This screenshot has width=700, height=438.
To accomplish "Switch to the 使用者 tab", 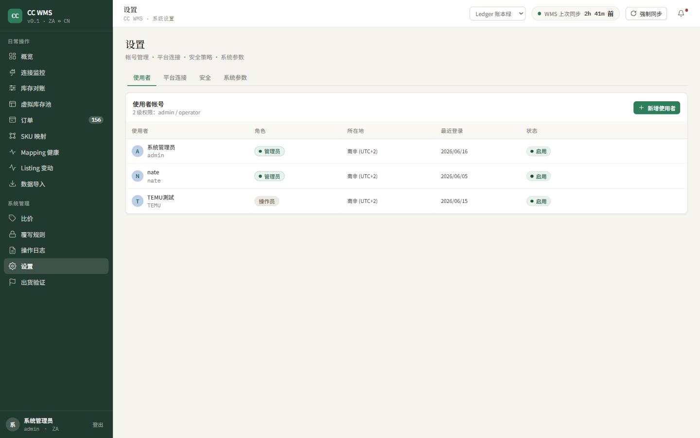I will tap(142, 78).
